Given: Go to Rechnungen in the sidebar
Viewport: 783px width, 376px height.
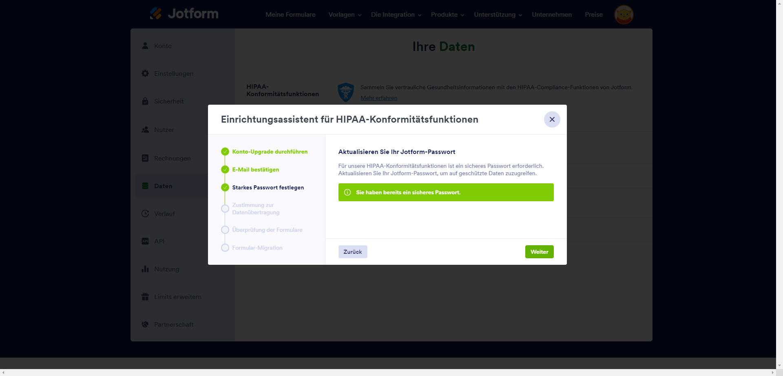Looking at the screenshot, I should point(172,158).
